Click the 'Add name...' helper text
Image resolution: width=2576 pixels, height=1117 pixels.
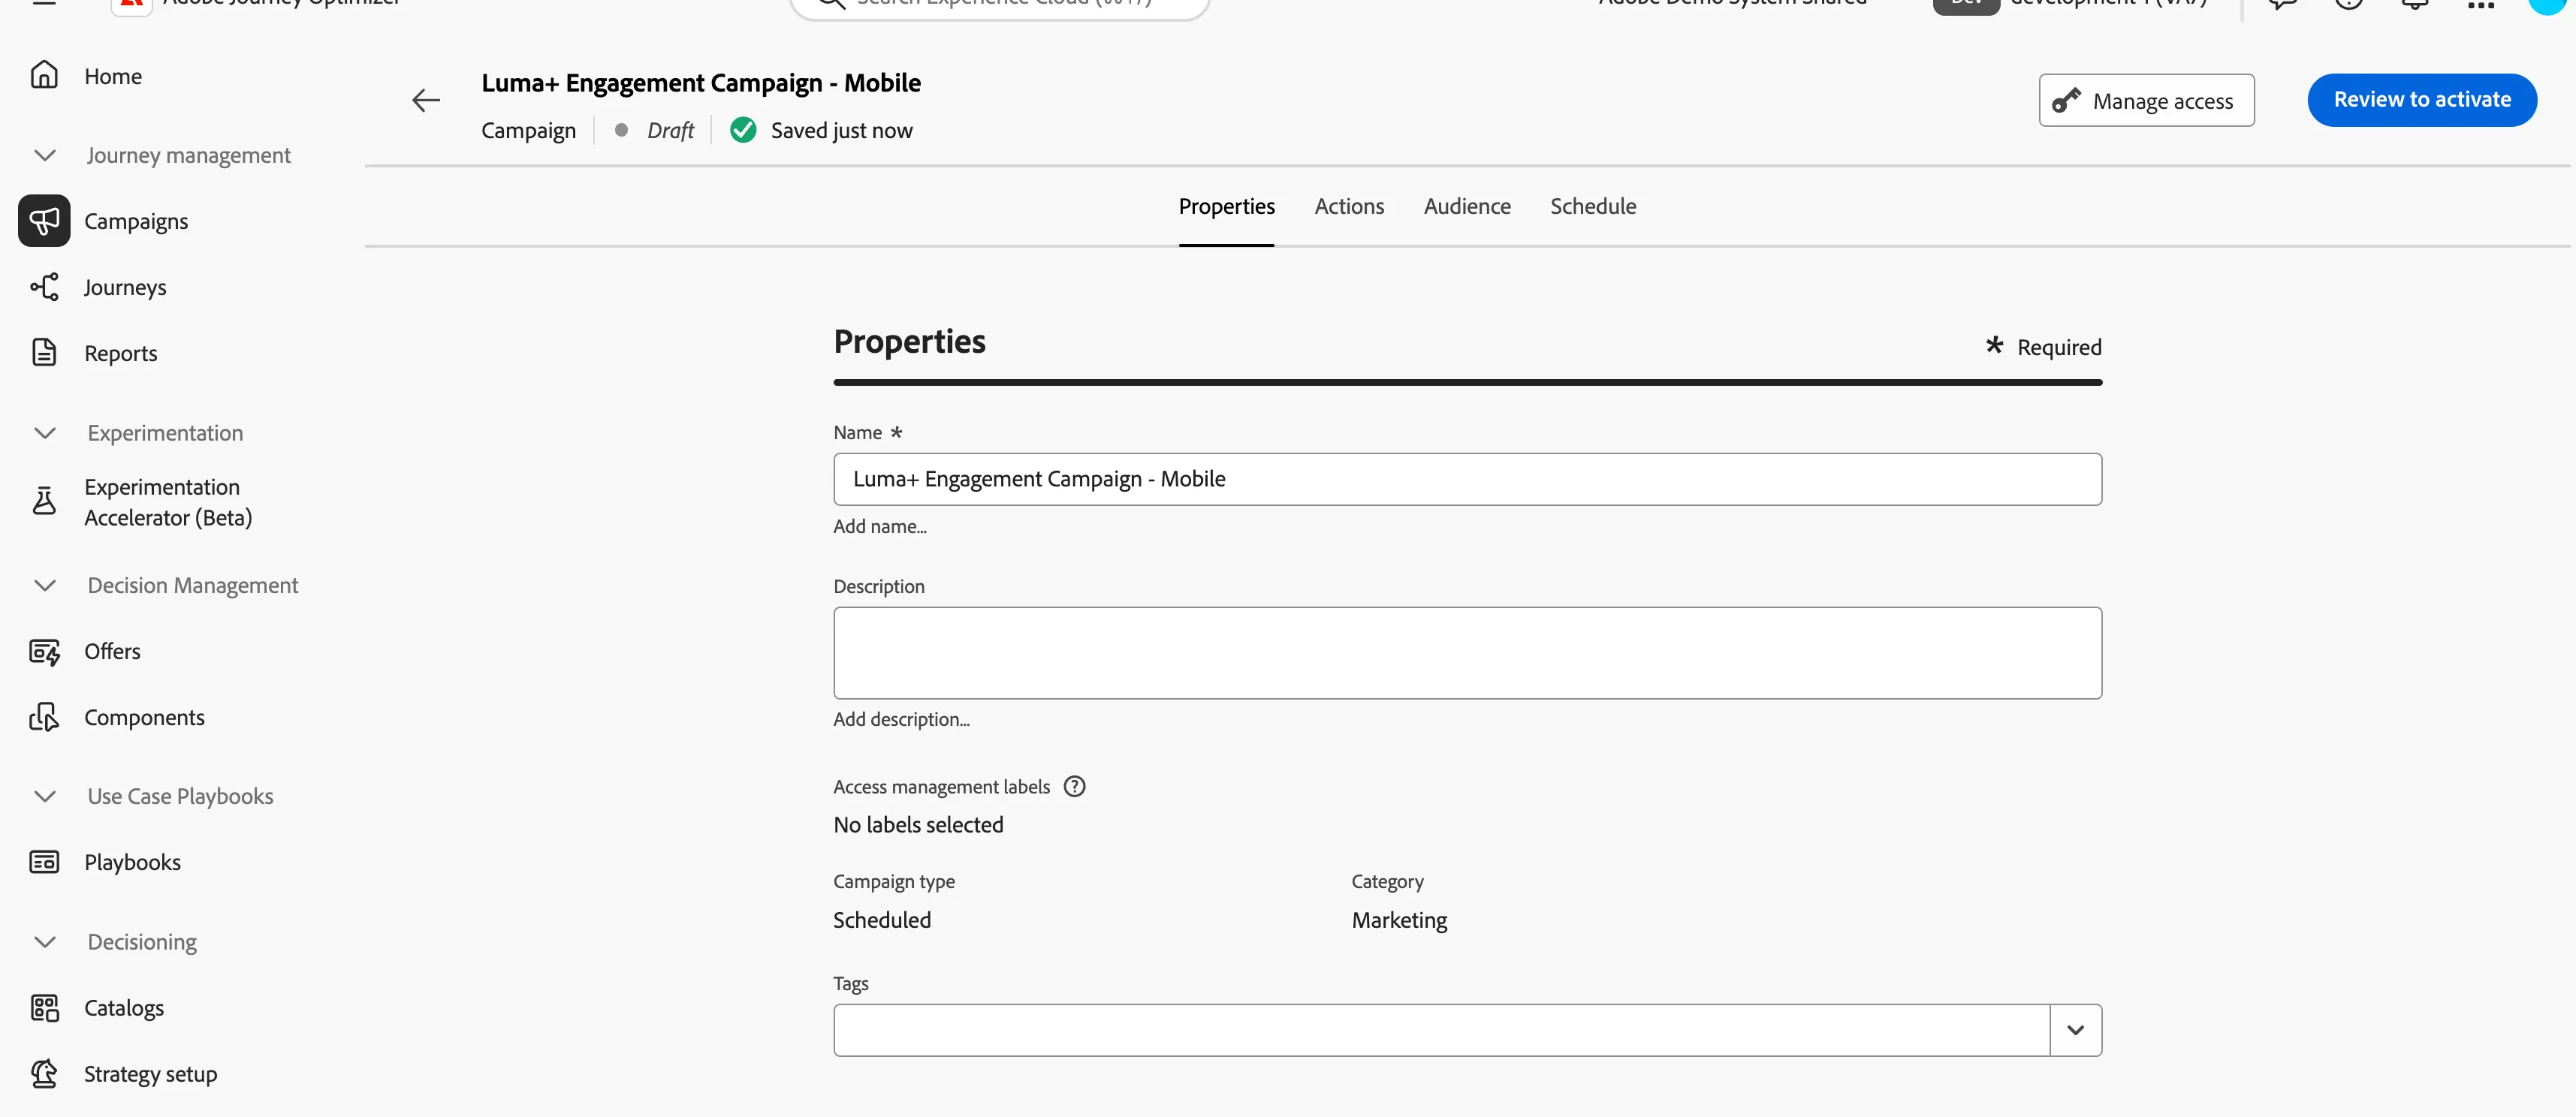pos(880,526)
